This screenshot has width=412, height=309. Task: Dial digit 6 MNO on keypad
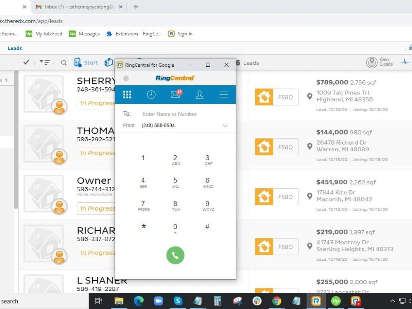pos(208,183)
